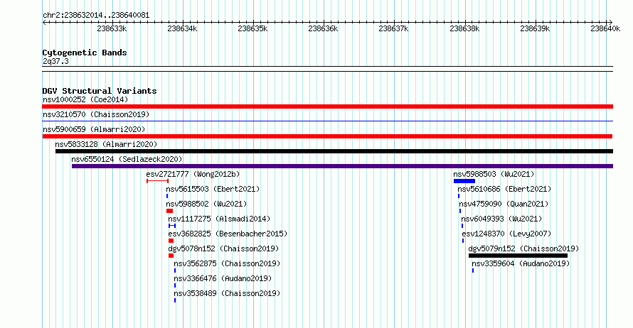Open esv3682825 (Besenbacher2015) label
The width and height of the screenshot is (633, 328).
click(228, 234)
